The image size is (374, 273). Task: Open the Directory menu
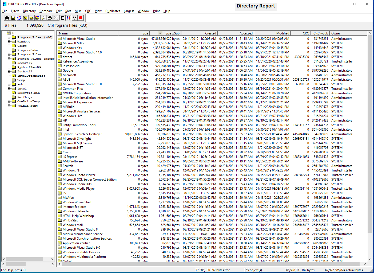point(29,11)
